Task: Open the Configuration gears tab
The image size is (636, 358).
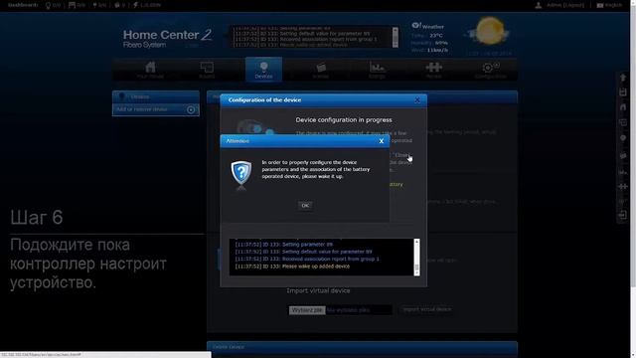Action: point(490,70)
